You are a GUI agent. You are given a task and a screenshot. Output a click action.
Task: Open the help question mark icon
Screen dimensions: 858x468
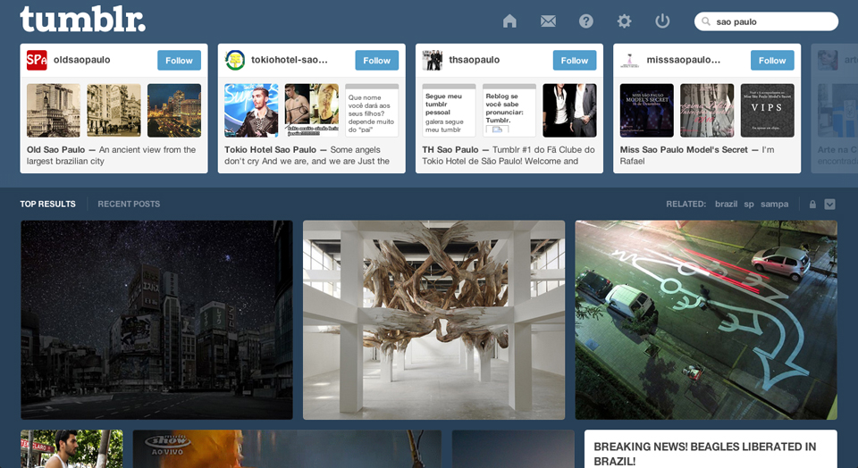[586, 21]
